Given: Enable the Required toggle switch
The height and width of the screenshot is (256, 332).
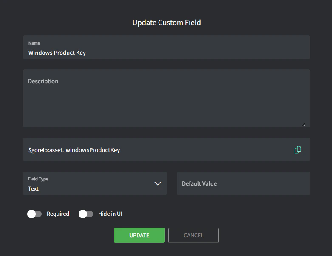Looking at the screenshot, I should pyautogui.click(x=34, y=214).
